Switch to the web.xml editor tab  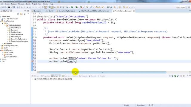point(49,11)
